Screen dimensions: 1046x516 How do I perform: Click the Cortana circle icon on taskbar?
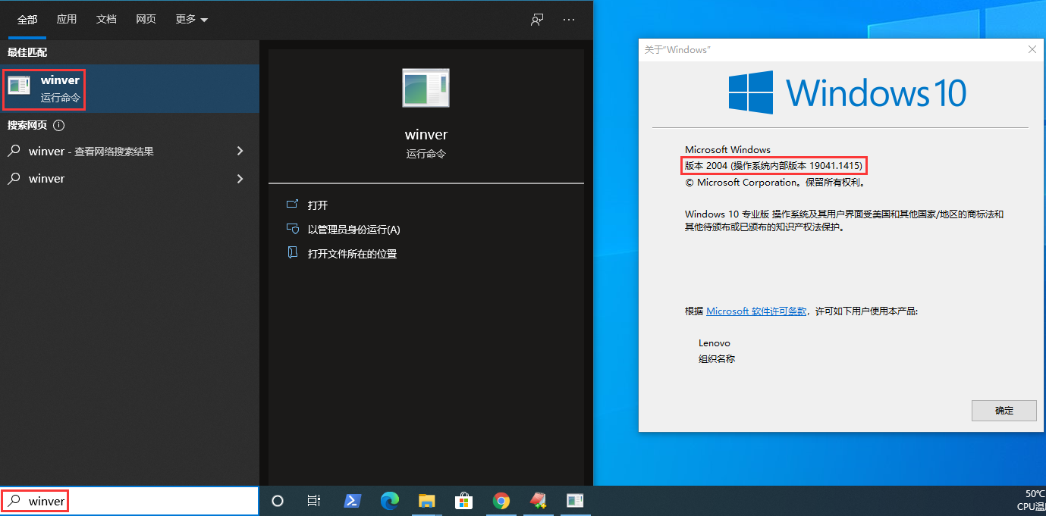tap(278, 501)
